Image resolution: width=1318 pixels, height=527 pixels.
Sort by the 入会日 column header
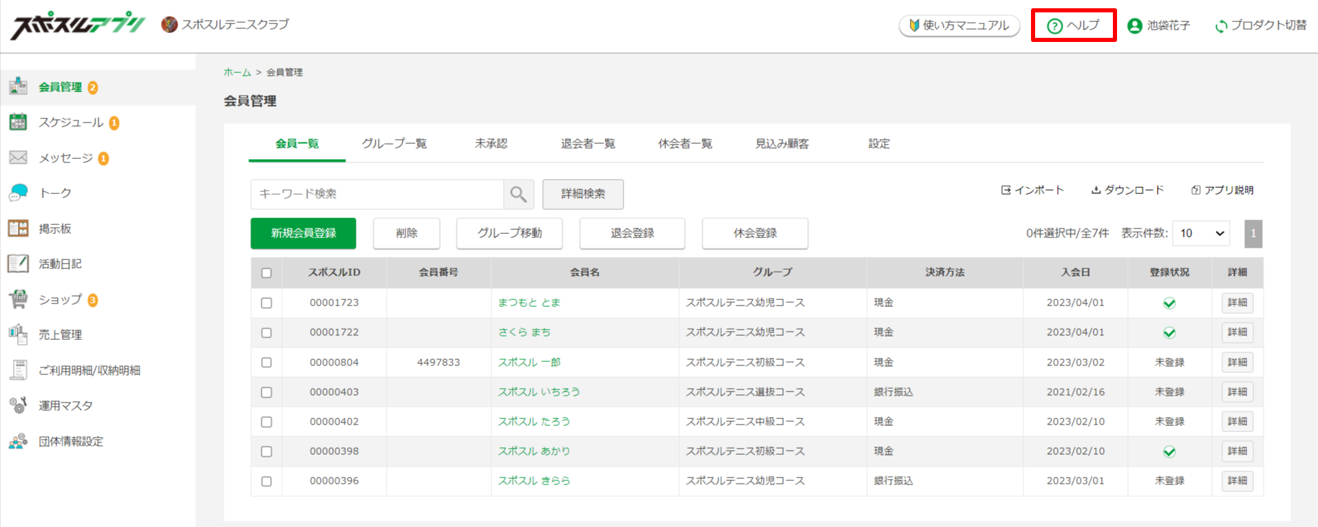tap(1076, 272)
